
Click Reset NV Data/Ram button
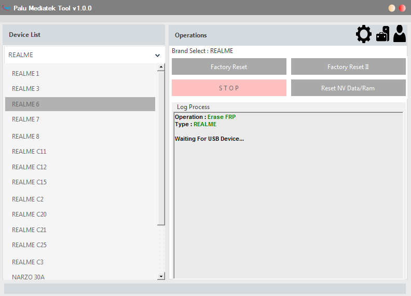(x=348, y=88)
